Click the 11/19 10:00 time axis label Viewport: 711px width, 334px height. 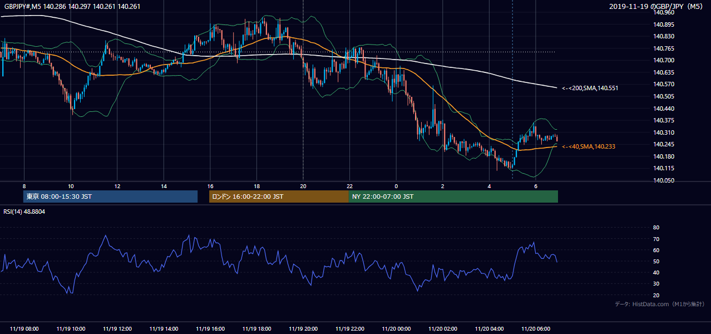coord(71,329)
